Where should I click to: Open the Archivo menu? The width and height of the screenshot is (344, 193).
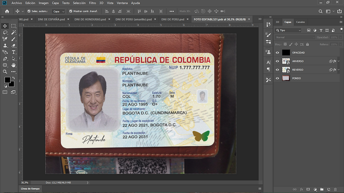pyautogui.click(x=17, y=3)
